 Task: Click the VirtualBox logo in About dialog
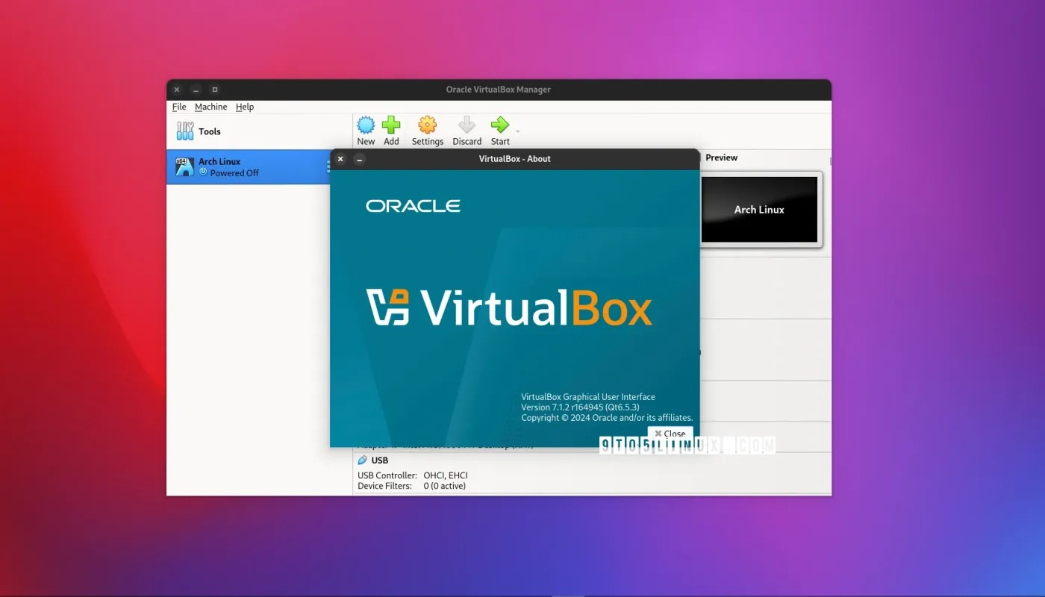pyautogui.click(x=509, y=307)
